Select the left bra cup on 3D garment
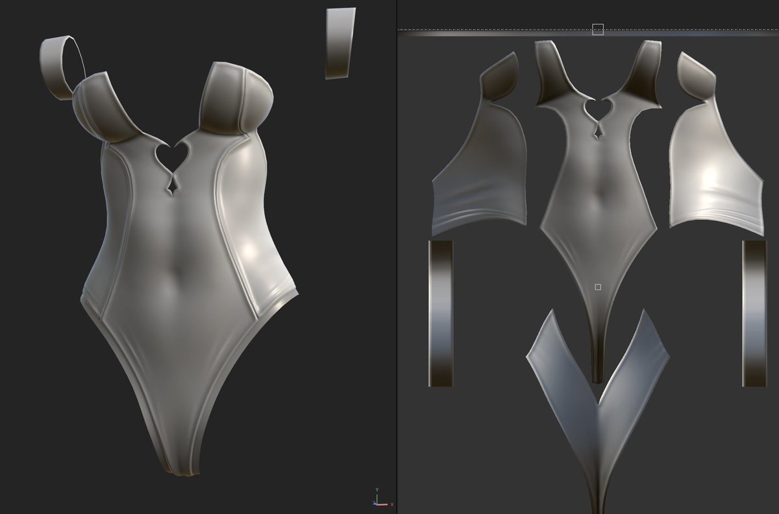 point(107,107)
